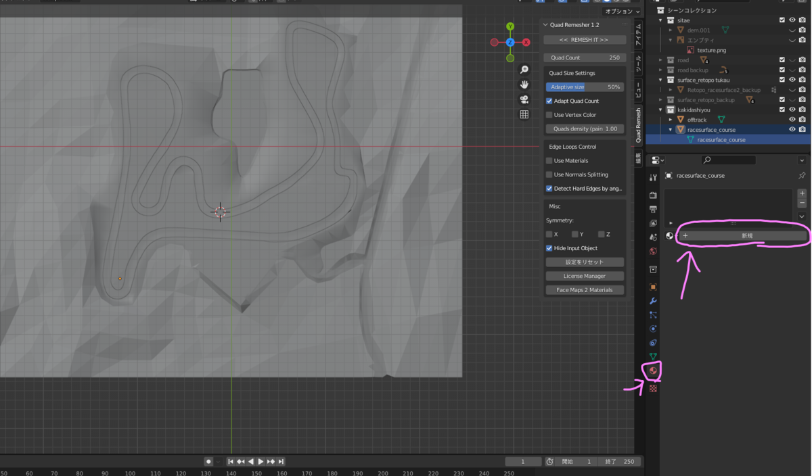Open the オプション dropdown in viewport header
This screenshot has height=476, width=812.
point(623,11)
